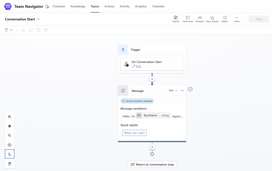Toggle the selection pointer tool

coord(10,154)
